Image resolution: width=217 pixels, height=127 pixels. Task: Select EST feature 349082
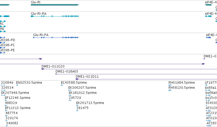pos(7,126)
